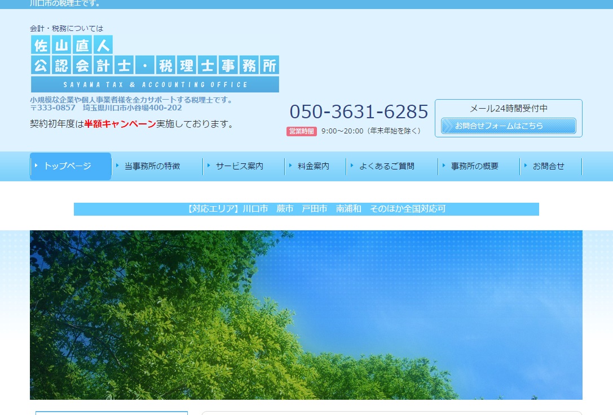Click the 営業時間 red badge
This screenshot has height=415, width=613.
pos(301,131)
